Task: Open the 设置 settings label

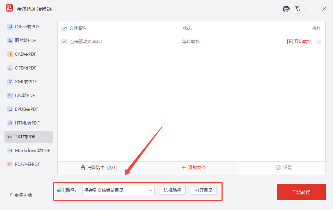Action: point(287,168)
